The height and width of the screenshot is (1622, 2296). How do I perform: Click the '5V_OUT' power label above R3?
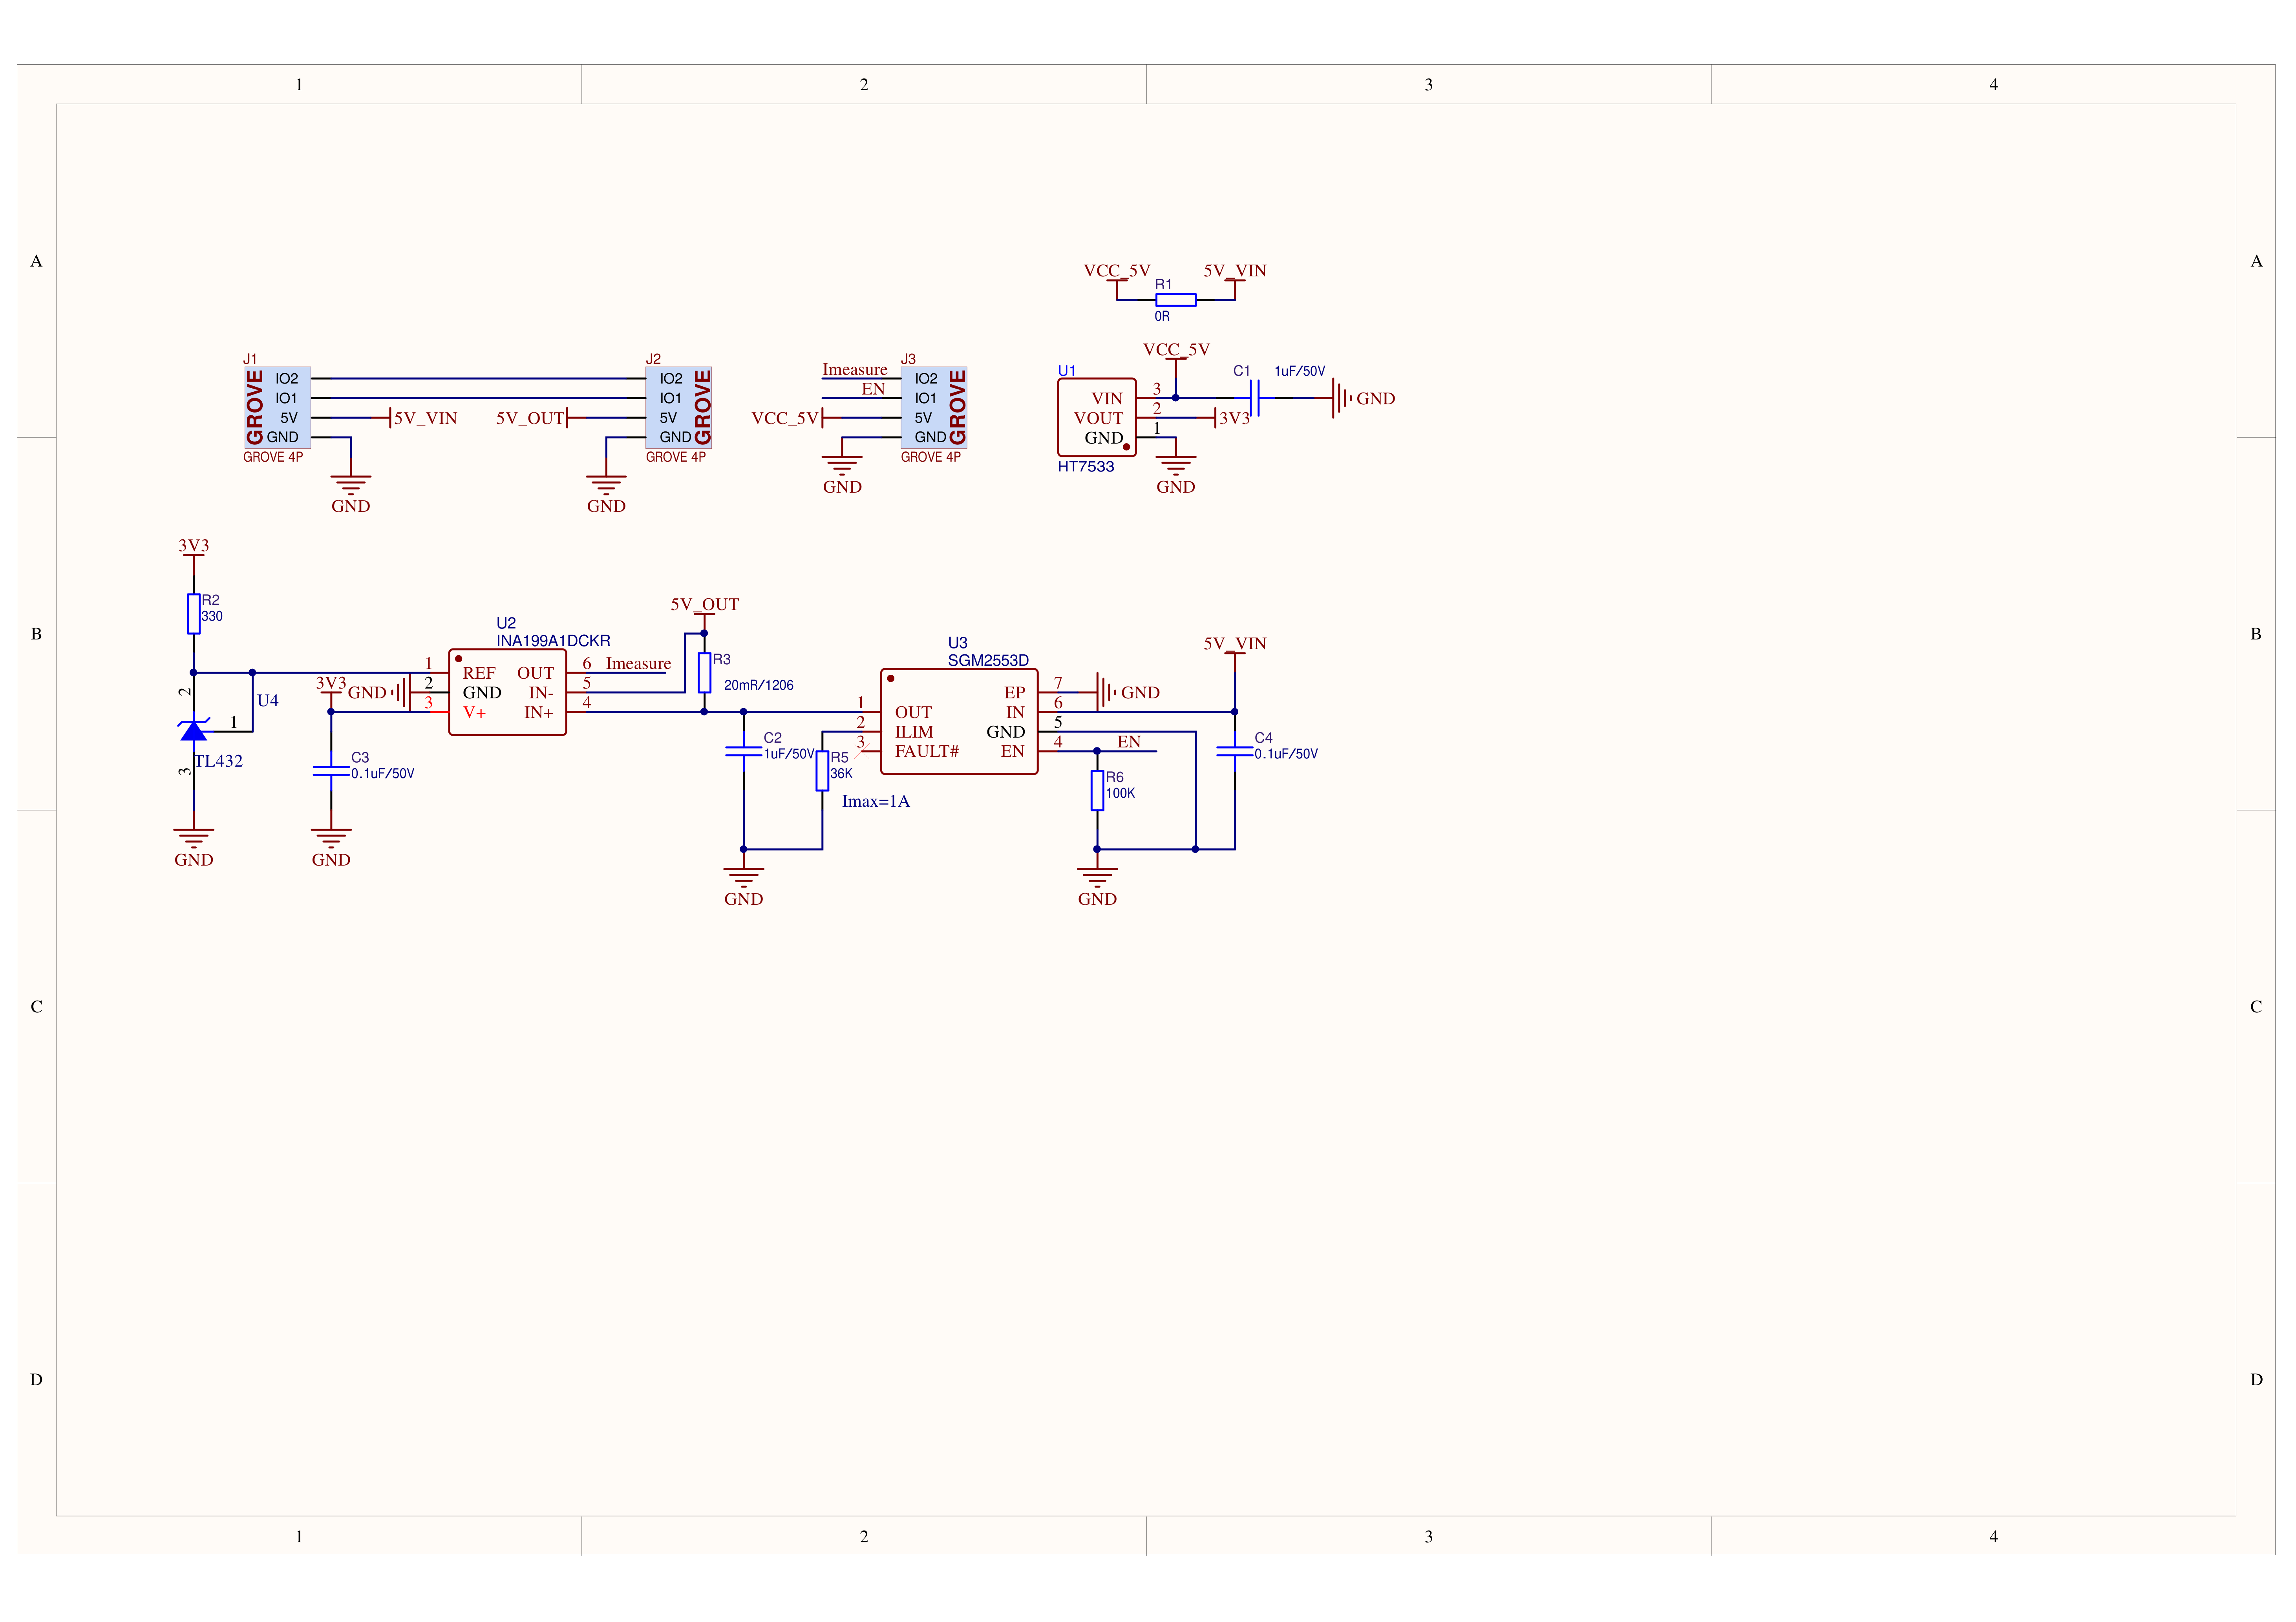coord(705,605)
